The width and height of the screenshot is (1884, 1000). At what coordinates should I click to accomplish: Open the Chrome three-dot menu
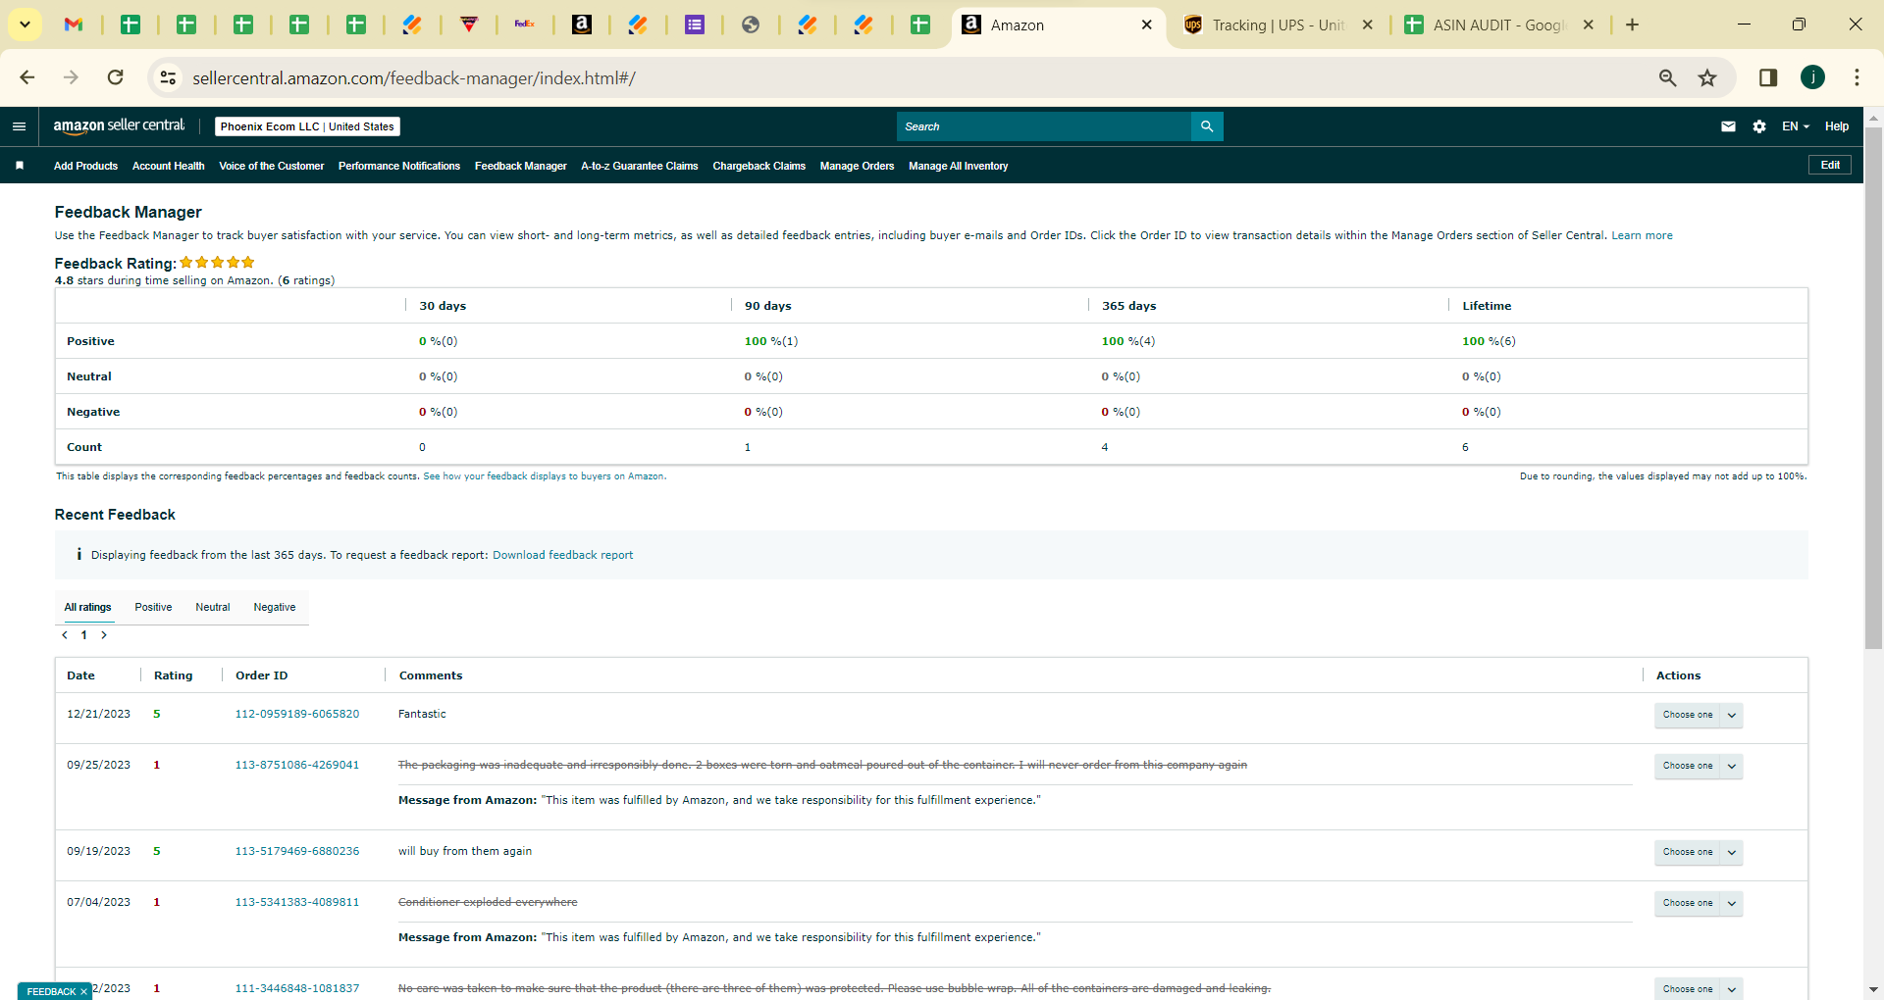tap(1857, 77)
